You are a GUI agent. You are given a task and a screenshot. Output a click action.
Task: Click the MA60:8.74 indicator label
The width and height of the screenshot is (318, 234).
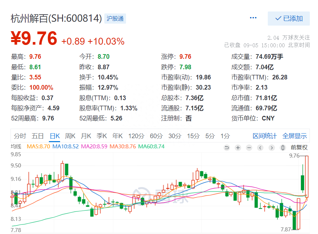tap(151, 146)
